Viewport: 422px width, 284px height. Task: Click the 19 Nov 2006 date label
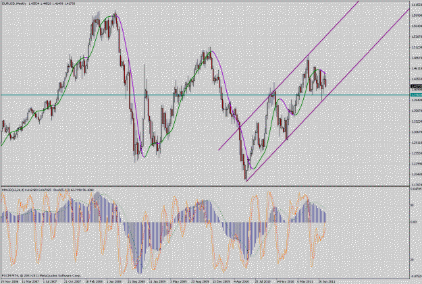click(x=9, y=281)
